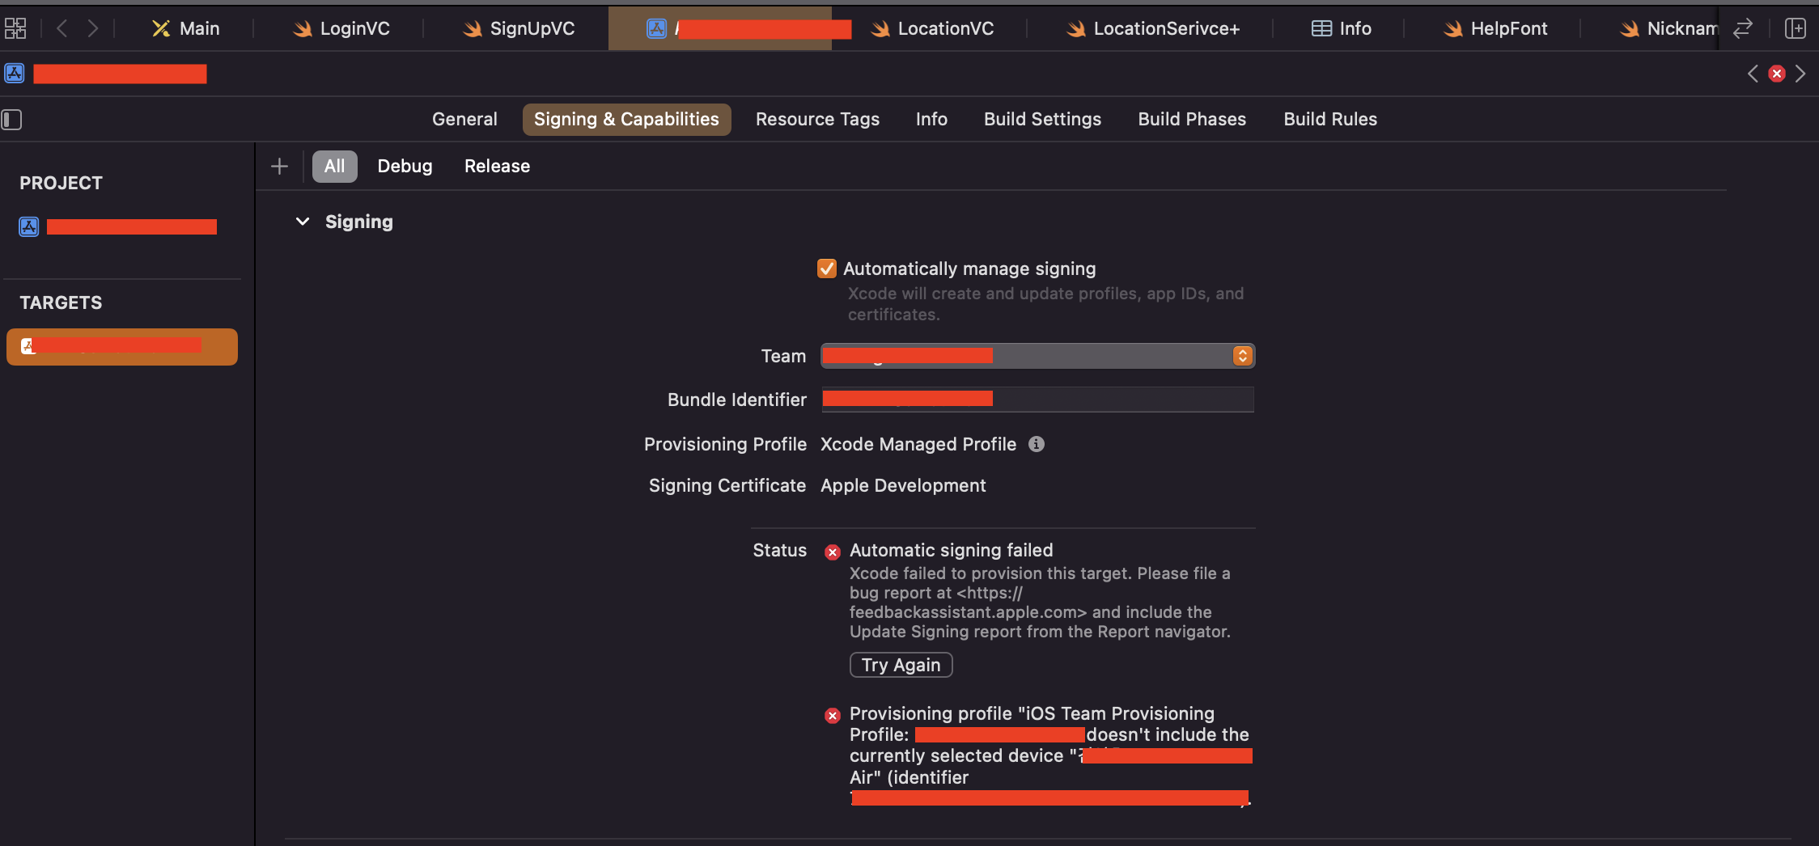The image size is (1819, 846).
Task: Click the "Automatic signing failed" status text
Action: click(x=951, y=551)
